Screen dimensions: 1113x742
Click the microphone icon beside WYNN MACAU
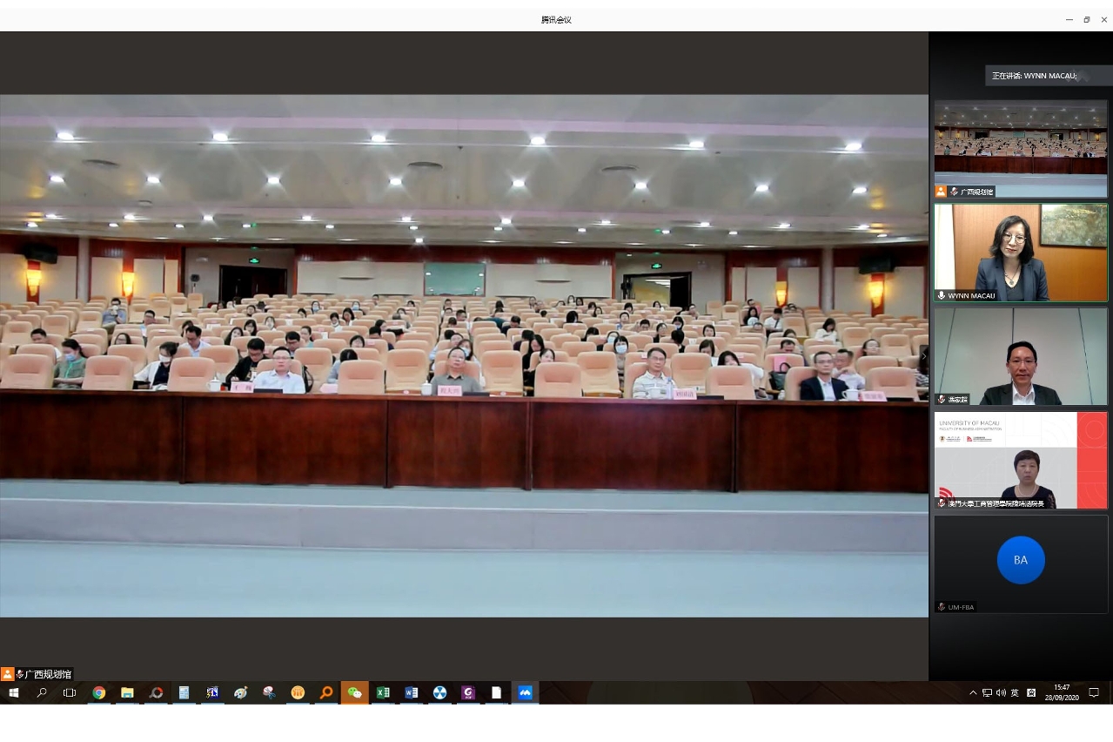pyautogui.click(x=942, y=296)
